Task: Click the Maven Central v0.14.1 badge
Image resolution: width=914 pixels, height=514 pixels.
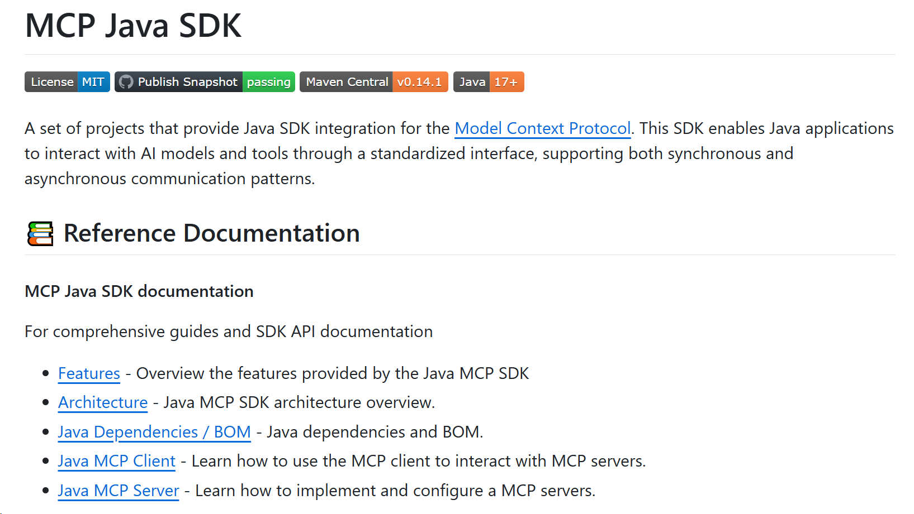Action: 374,82
